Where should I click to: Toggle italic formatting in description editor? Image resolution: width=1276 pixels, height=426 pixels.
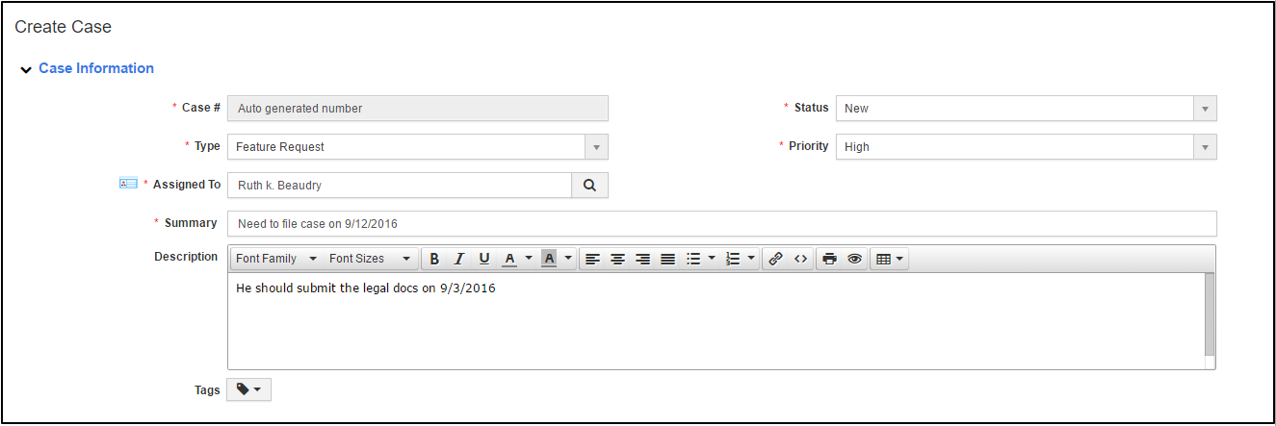click(x=459, y=259)
